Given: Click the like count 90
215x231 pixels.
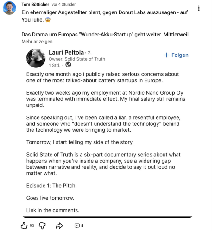Looking at the screenshot, I should pyautogui.click(x=32, y=225).
